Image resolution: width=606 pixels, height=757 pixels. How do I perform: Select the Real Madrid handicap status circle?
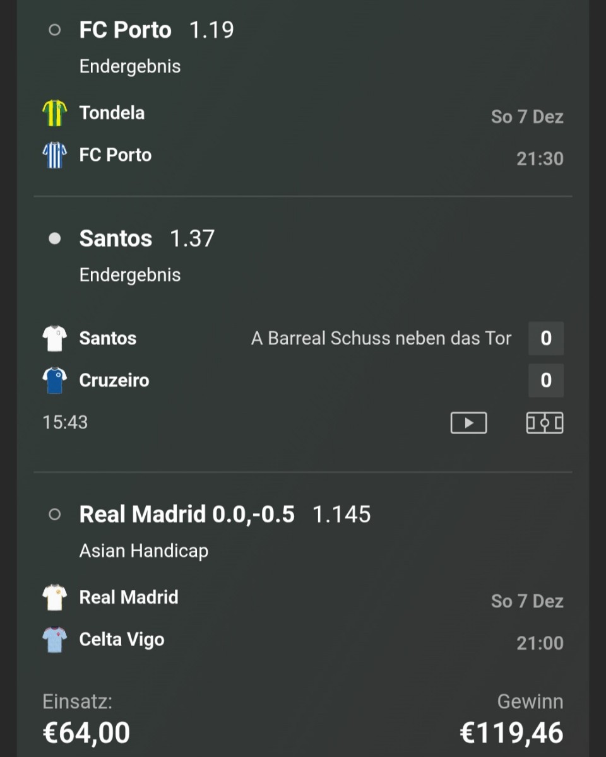coord(55,515)
